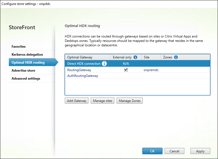Click the info icon beside Zones header
The width and height of the screenshot is (218, 159).
click(176, 57)
